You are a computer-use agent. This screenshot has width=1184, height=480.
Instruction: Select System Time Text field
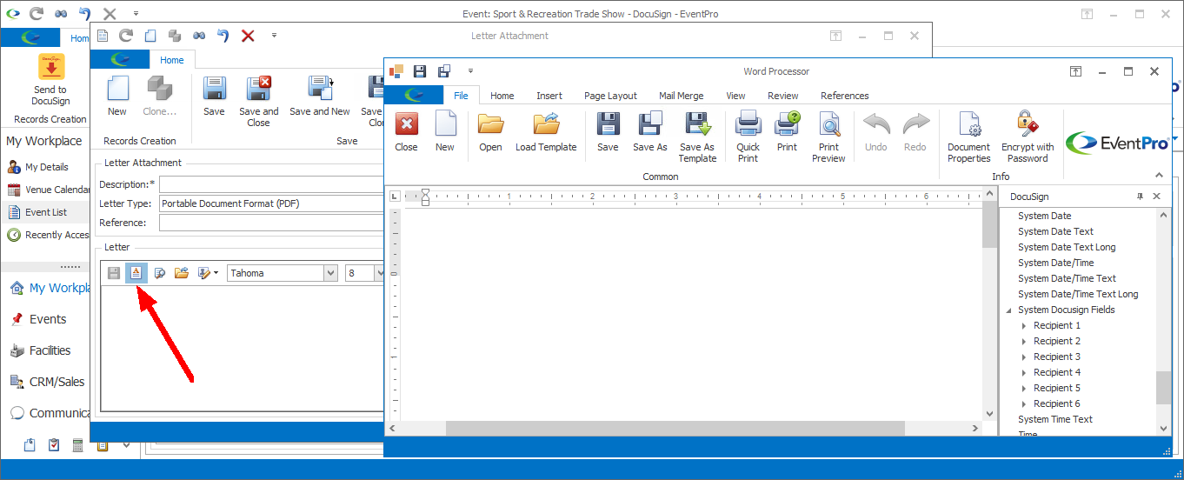[1055, 419]
